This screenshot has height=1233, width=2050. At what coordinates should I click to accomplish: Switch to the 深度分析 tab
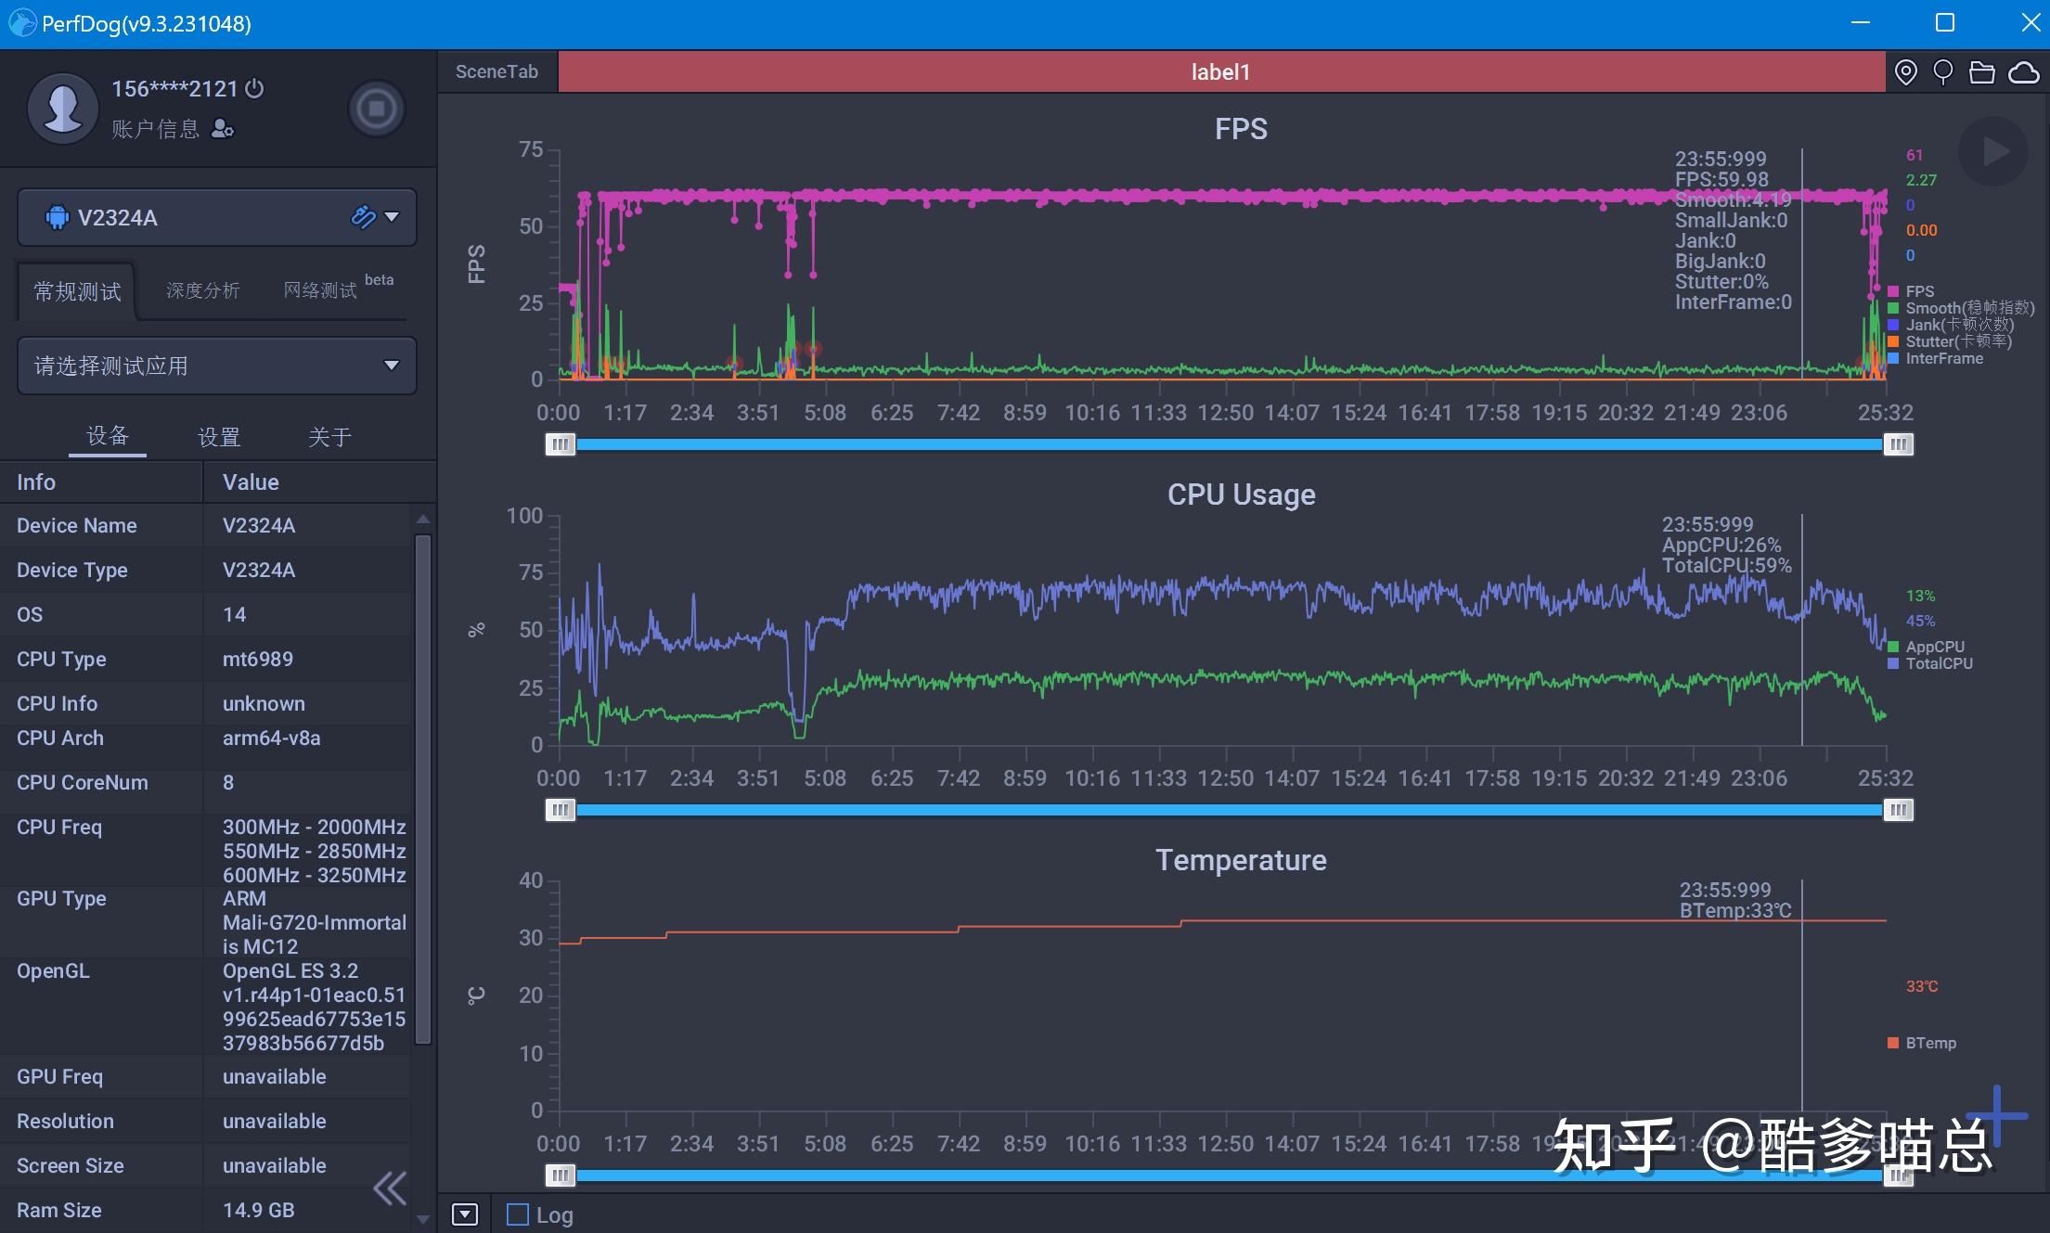[x=203, y=291]
